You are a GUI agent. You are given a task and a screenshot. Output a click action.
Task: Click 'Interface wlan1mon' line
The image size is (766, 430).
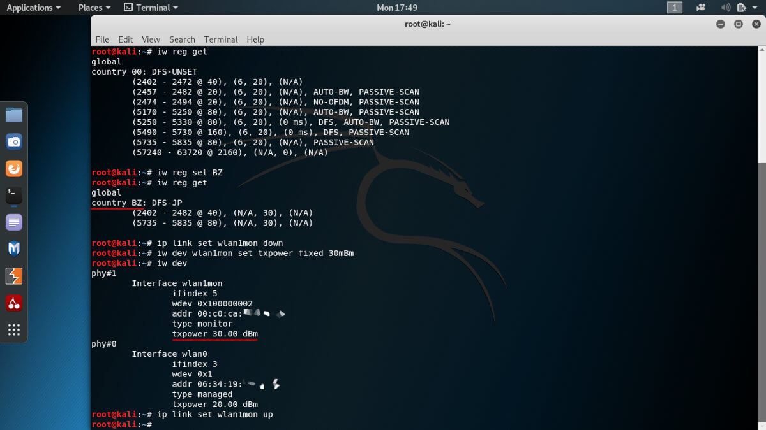tap(177, 283)
